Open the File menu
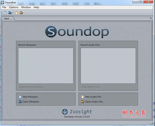 [x=4, y=7]
